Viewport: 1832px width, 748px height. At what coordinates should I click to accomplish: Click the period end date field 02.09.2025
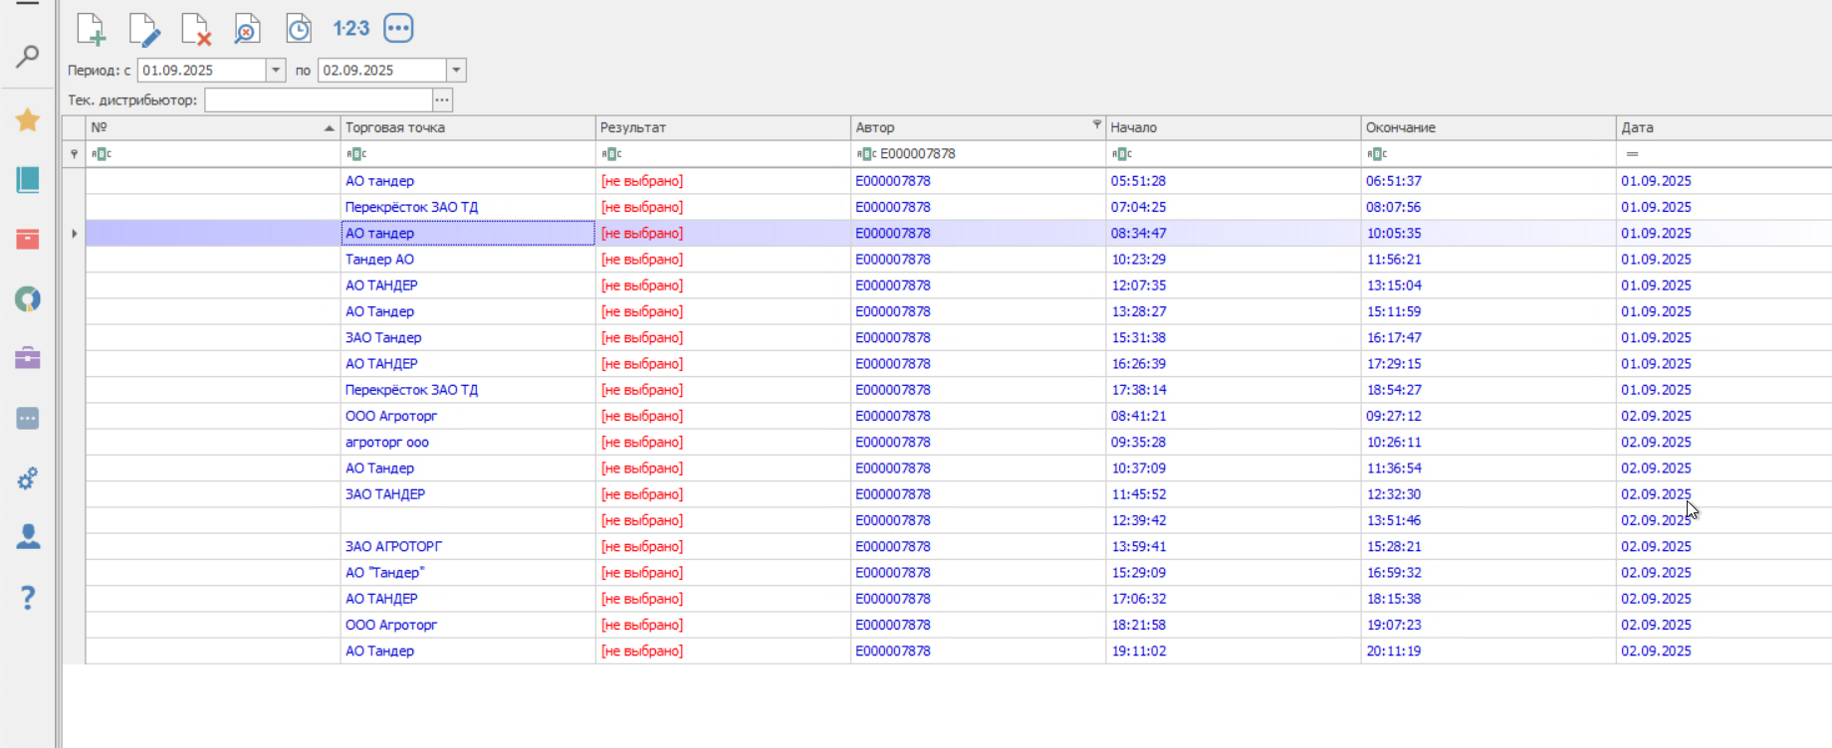tap(382, 71)
